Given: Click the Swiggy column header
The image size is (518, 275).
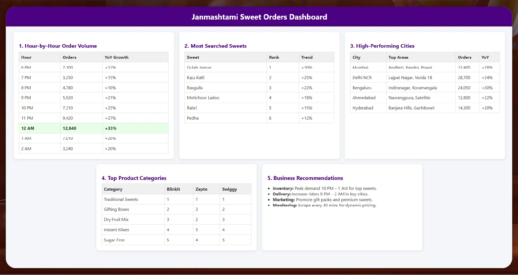Looking at the screenshot, I should click(x=229, y=189).
